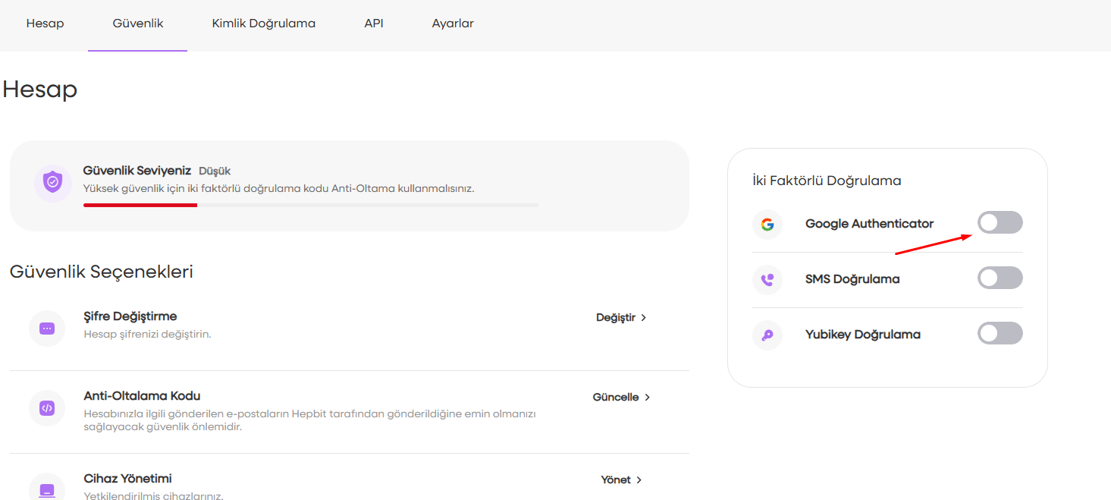The height and width of the screenshot is (500, 1111).
Task: Go to the Ayarlar tab
Action: [x=453, y=24]
